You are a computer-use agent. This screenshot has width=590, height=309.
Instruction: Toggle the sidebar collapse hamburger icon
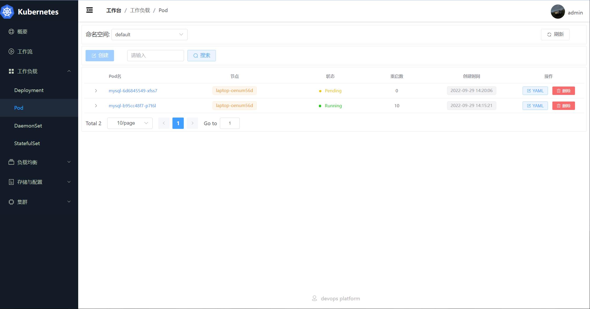[x=90, y=10]
